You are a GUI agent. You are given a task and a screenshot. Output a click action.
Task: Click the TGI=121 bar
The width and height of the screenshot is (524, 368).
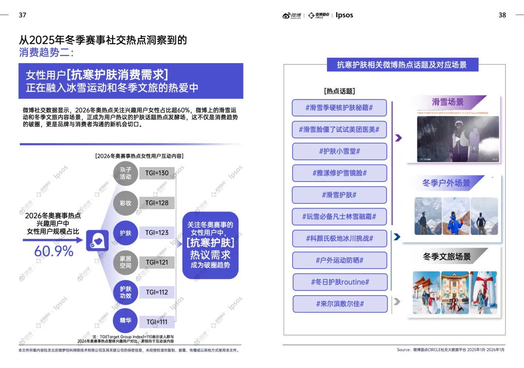coord(157,262)
